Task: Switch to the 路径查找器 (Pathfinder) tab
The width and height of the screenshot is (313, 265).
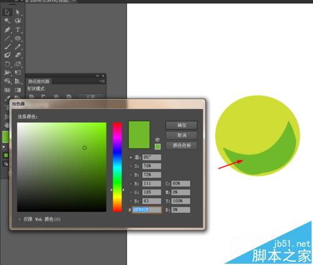Action: click(x=39, y=81)
